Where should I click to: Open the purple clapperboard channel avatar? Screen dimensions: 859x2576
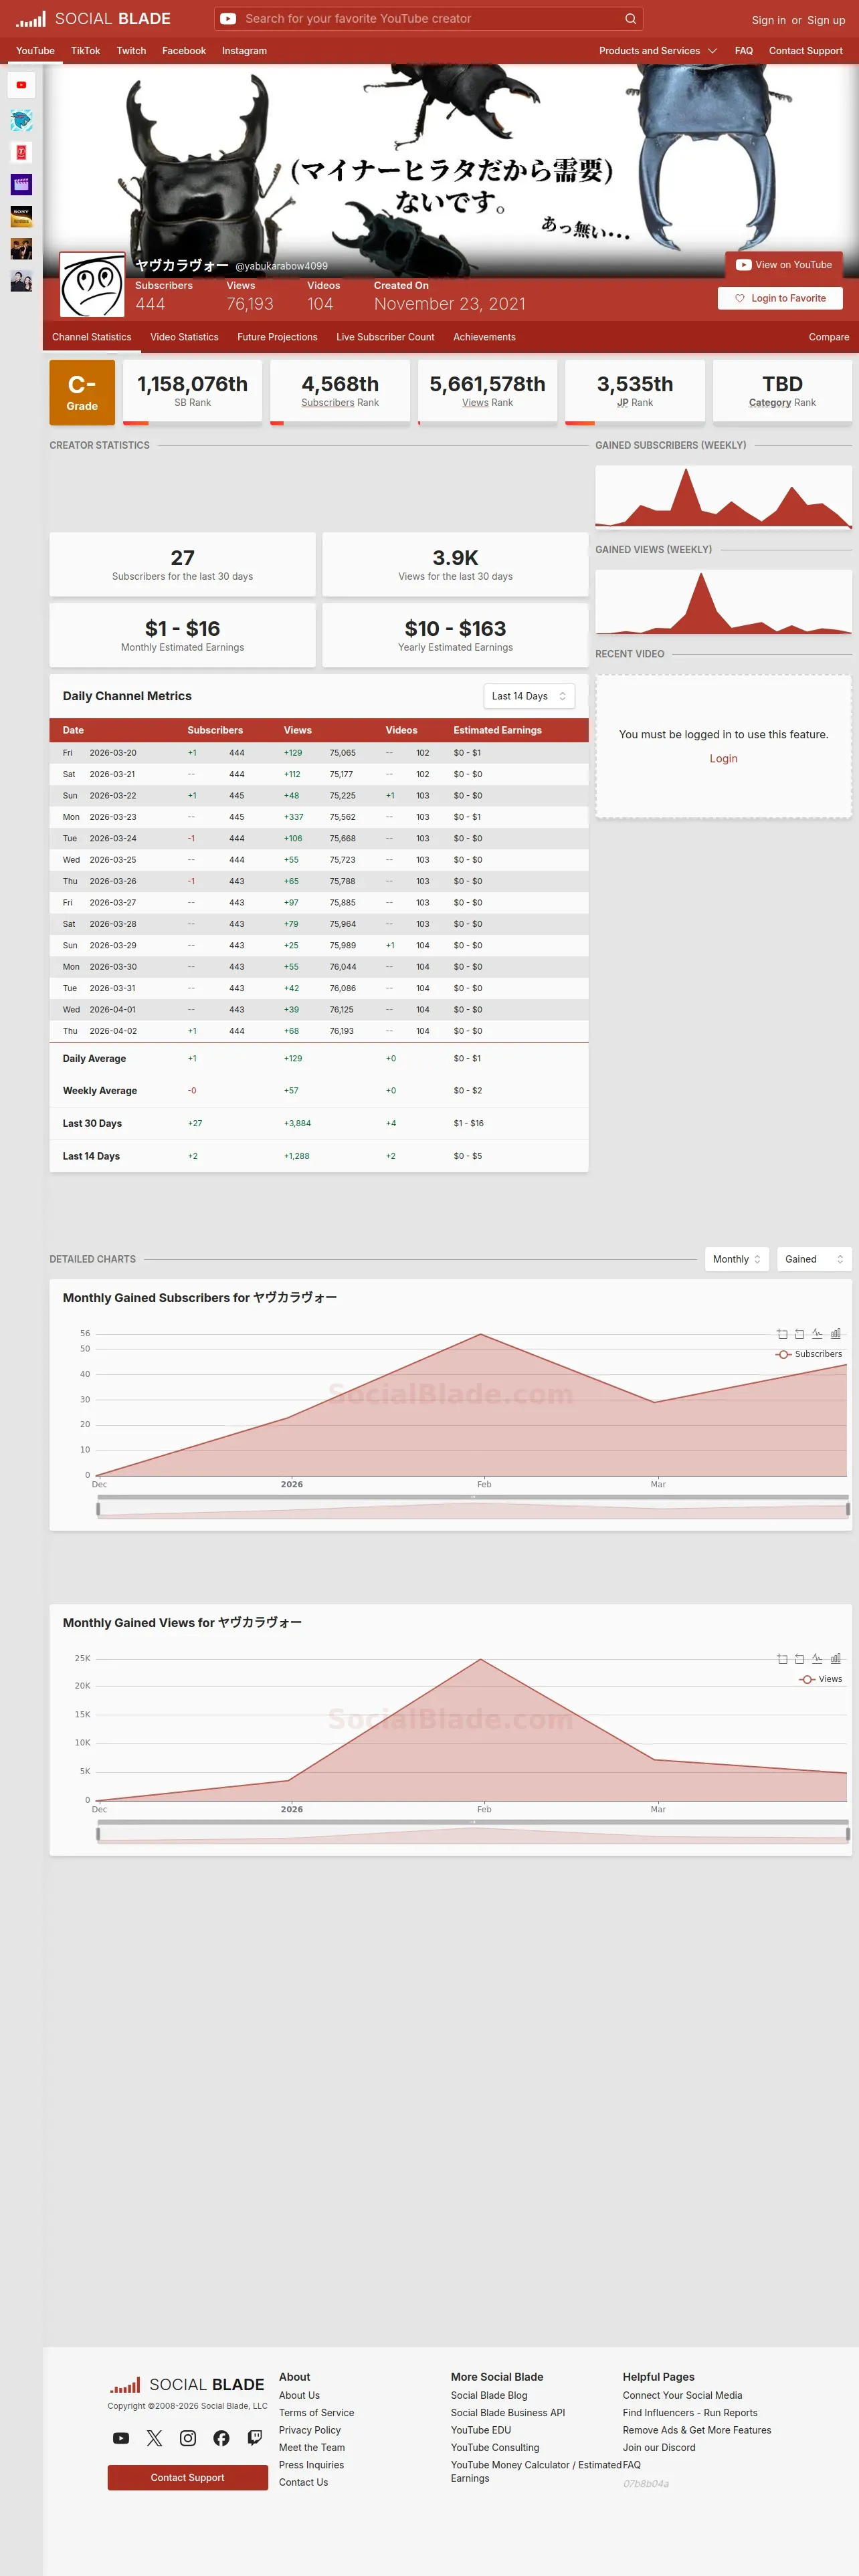[x=21, y=184]
